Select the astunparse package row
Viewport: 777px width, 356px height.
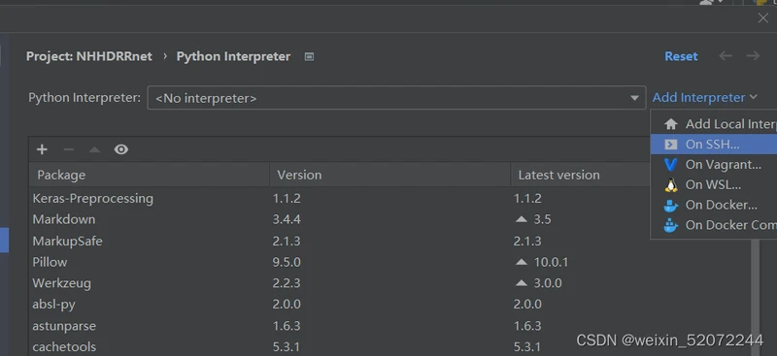tap(389, 326)
